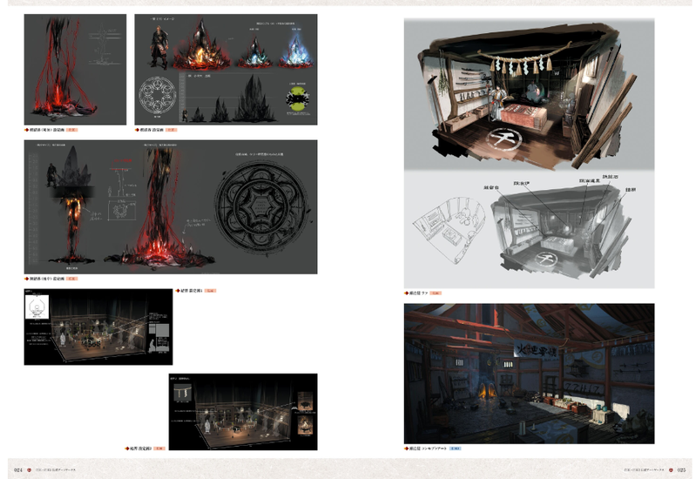The height and width of the screenshot is (479, 696).
Task: Click blue tag beside forge concept art caption
Action: point(456,449)
